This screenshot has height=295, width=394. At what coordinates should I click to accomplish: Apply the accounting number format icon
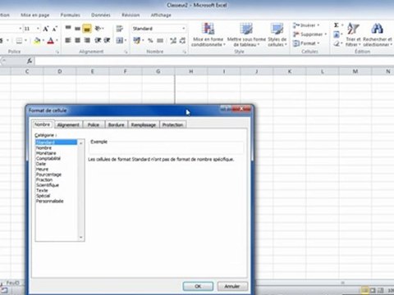(136, 40)
